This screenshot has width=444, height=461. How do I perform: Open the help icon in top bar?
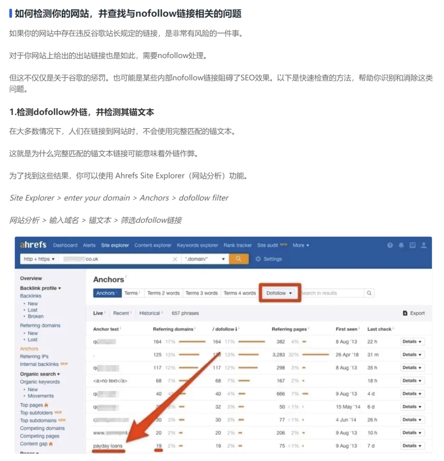click(x=390, y=245)
